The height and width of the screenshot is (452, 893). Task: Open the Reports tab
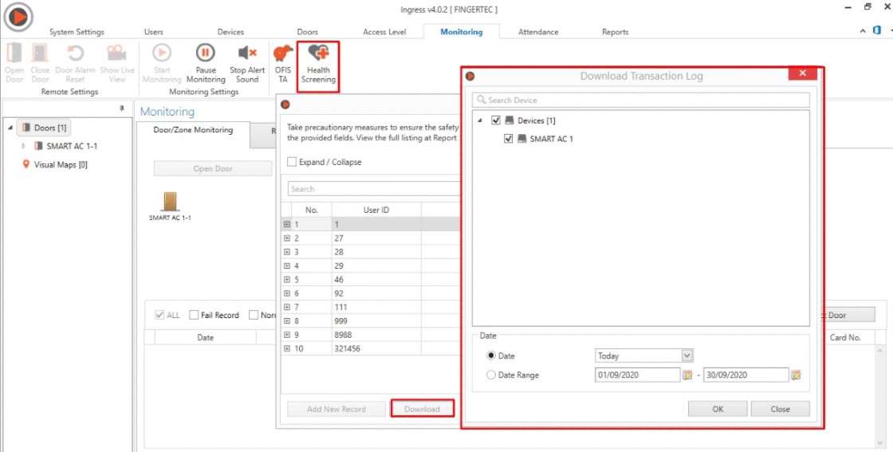[x=615, y=32]
